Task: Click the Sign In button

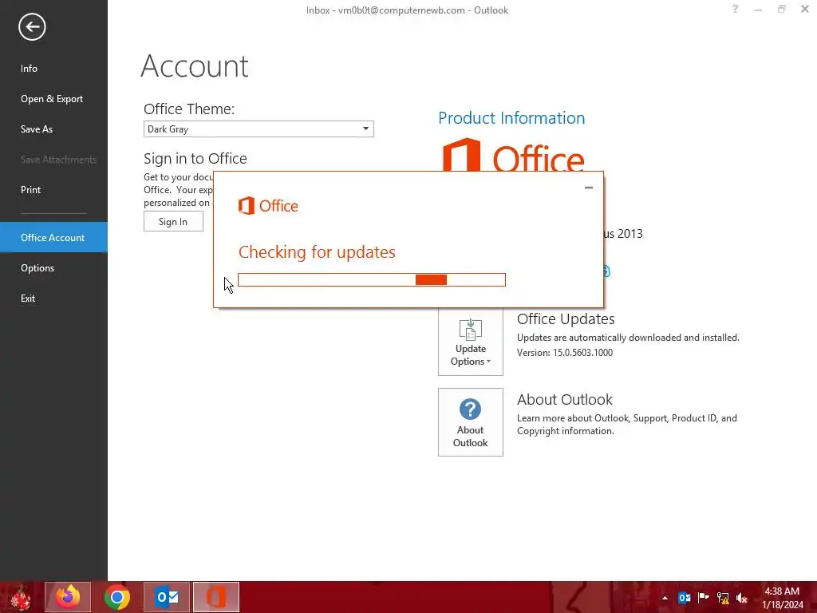Action: click(173, 222)
